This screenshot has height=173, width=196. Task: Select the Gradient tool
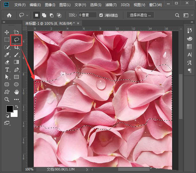16,62
